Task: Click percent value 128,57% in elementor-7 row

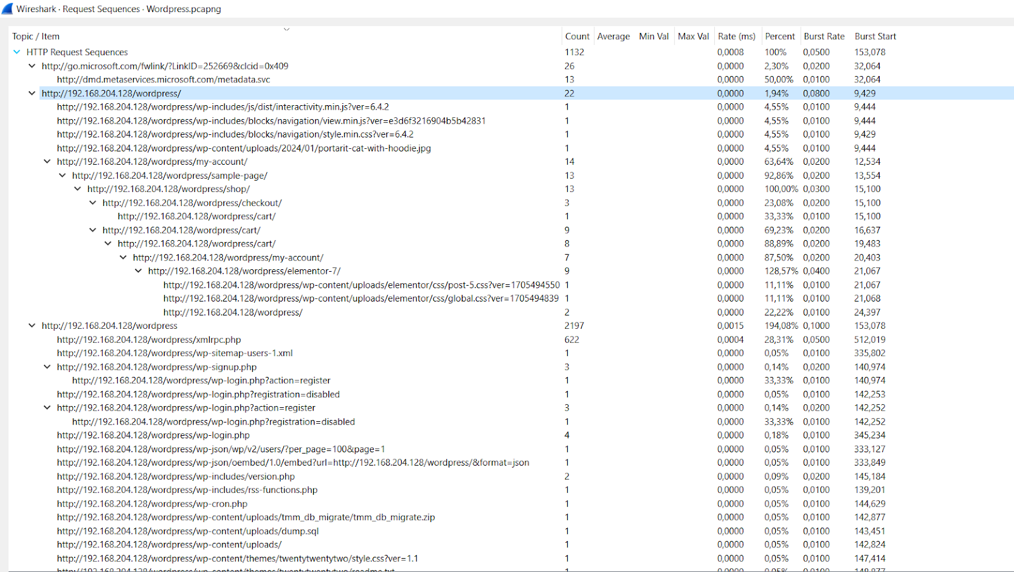Action: [781, 271]
